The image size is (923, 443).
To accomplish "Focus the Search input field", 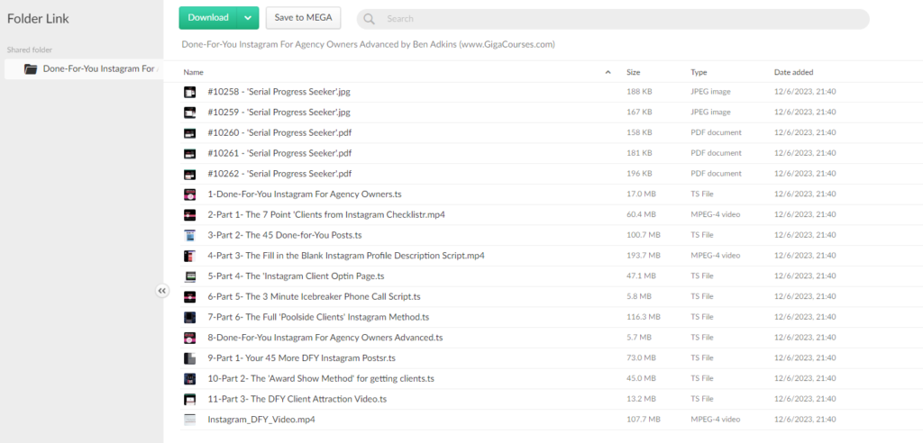I will (613, 19).
